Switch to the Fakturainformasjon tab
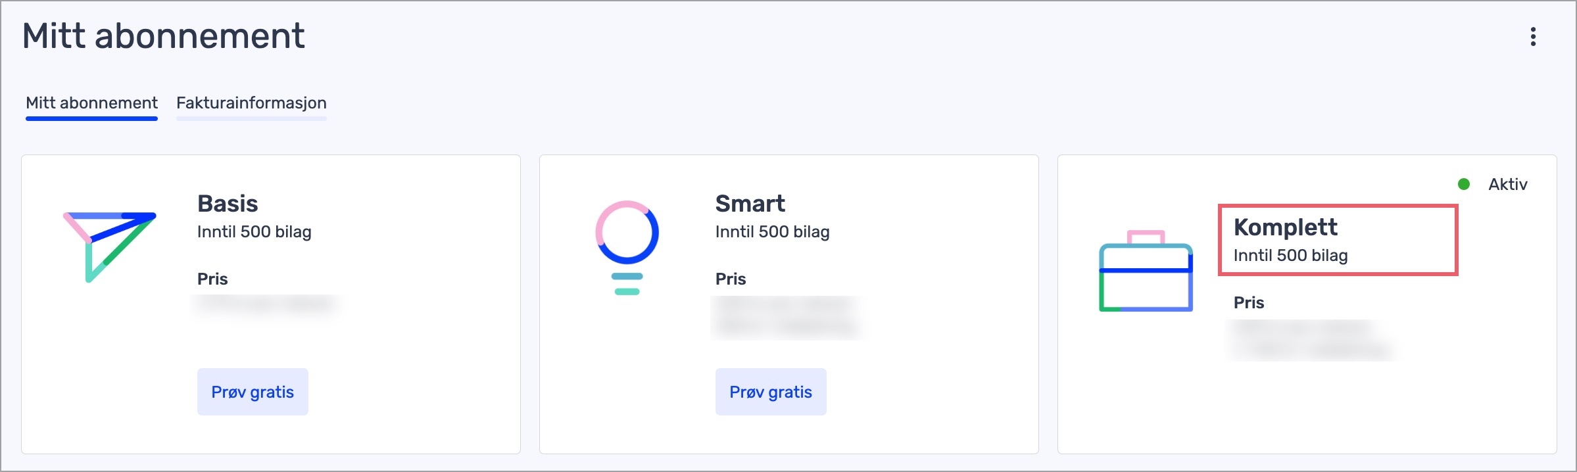Image resolution: width=1577 pixels, height=472 pixels. click(x=251, y=103)
